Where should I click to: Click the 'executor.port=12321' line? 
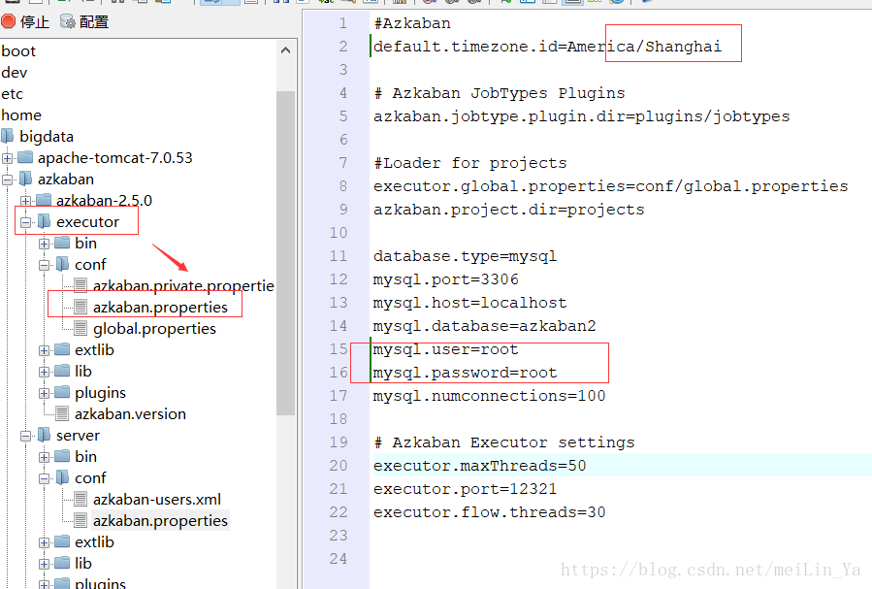click(465, 489)
